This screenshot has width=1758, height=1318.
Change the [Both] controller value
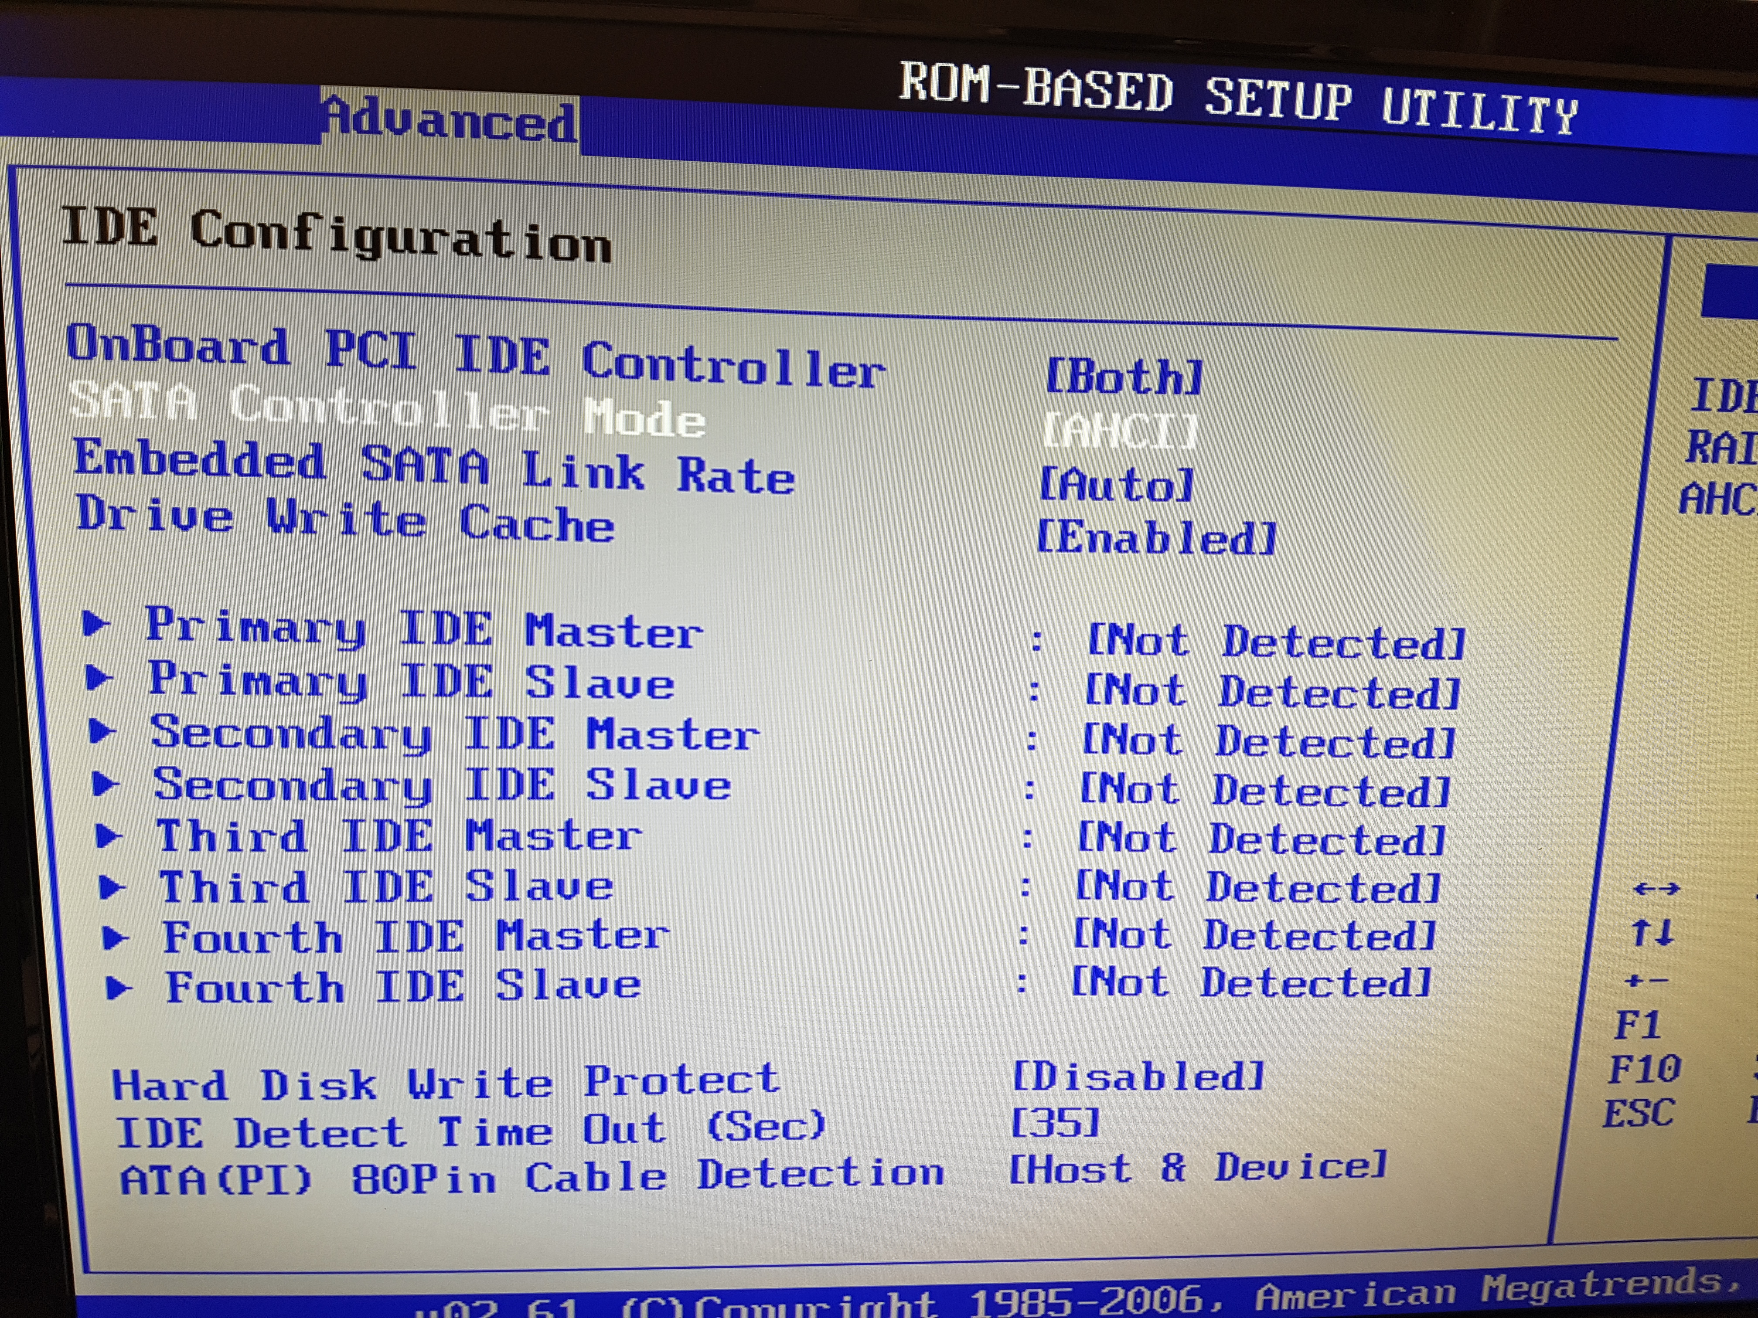pyautogui.click(x=1124, y=377)
